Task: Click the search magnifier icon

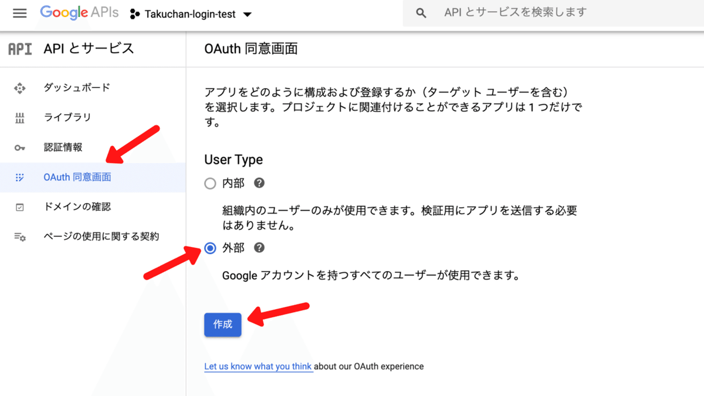Action: coord(421,13)
